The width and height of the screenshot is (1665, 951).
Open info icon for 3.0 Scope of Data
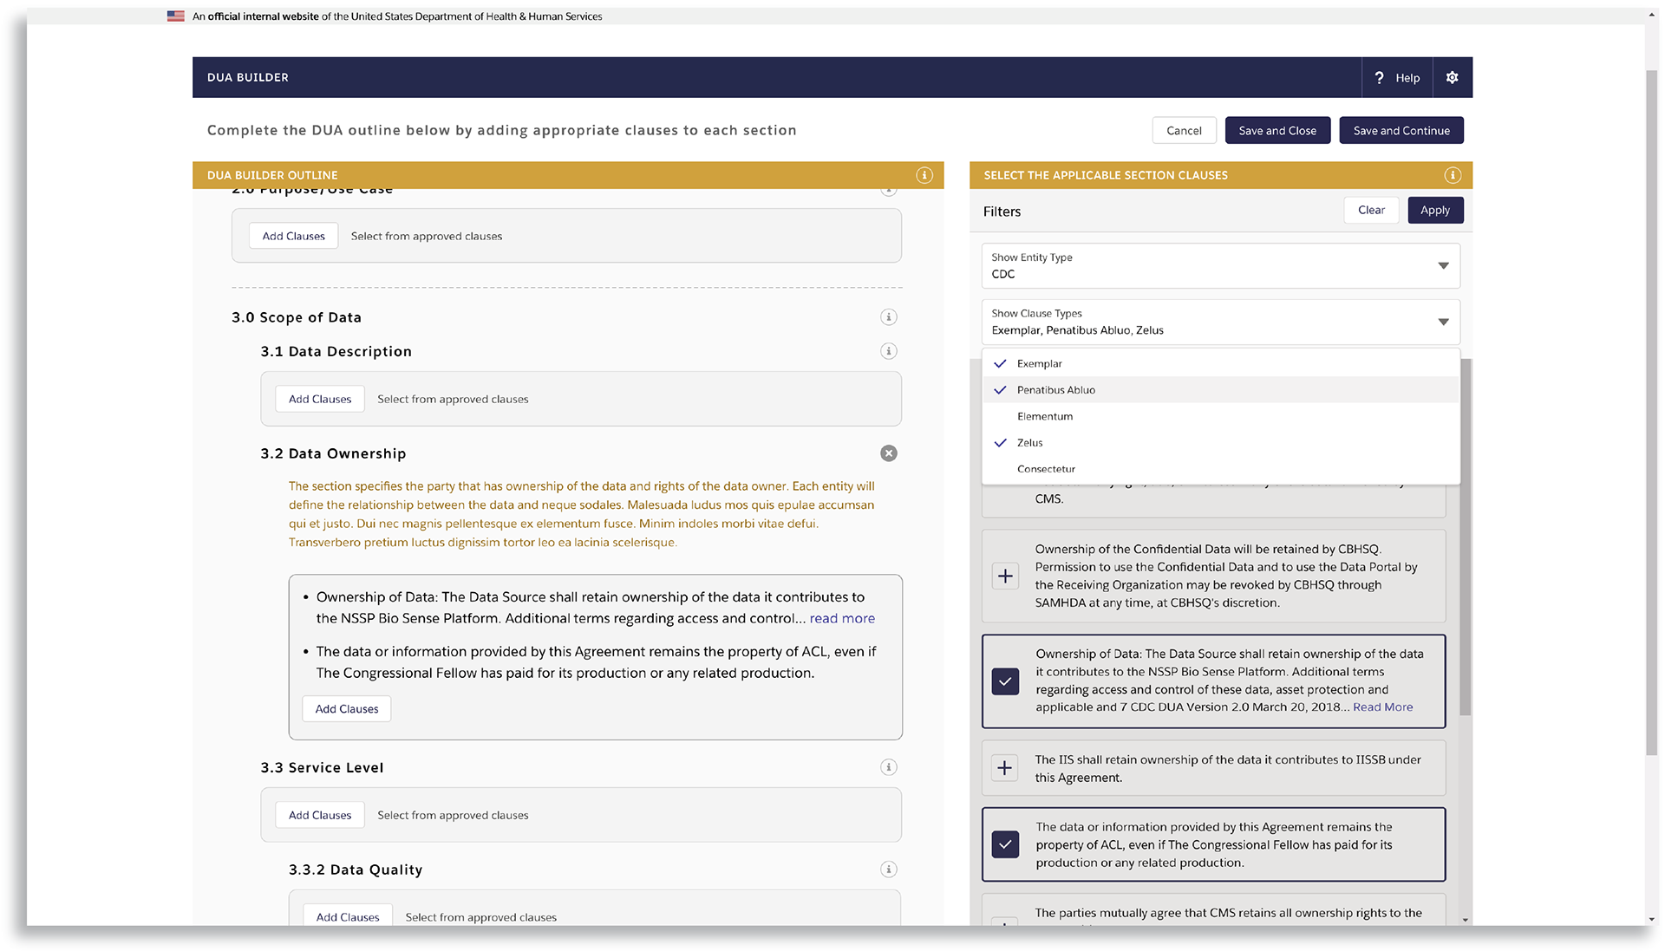888,317
